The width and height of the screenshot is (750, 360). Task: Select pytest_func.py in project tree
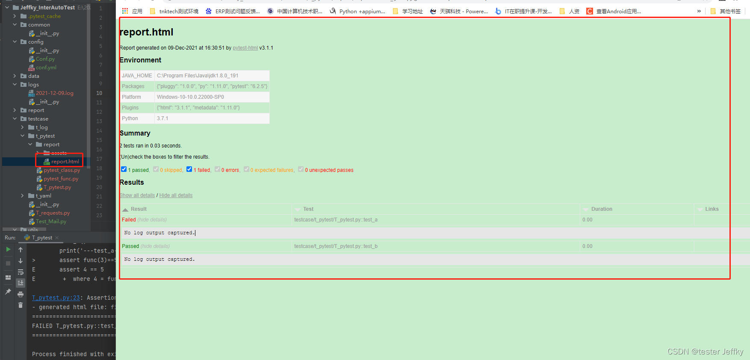click(61, 179)
